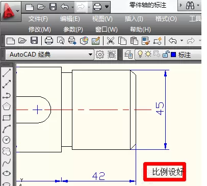This screenshot has width=207, height=186.
Task: Click New in quick access toolbar
Action: [x=30, y=7]
